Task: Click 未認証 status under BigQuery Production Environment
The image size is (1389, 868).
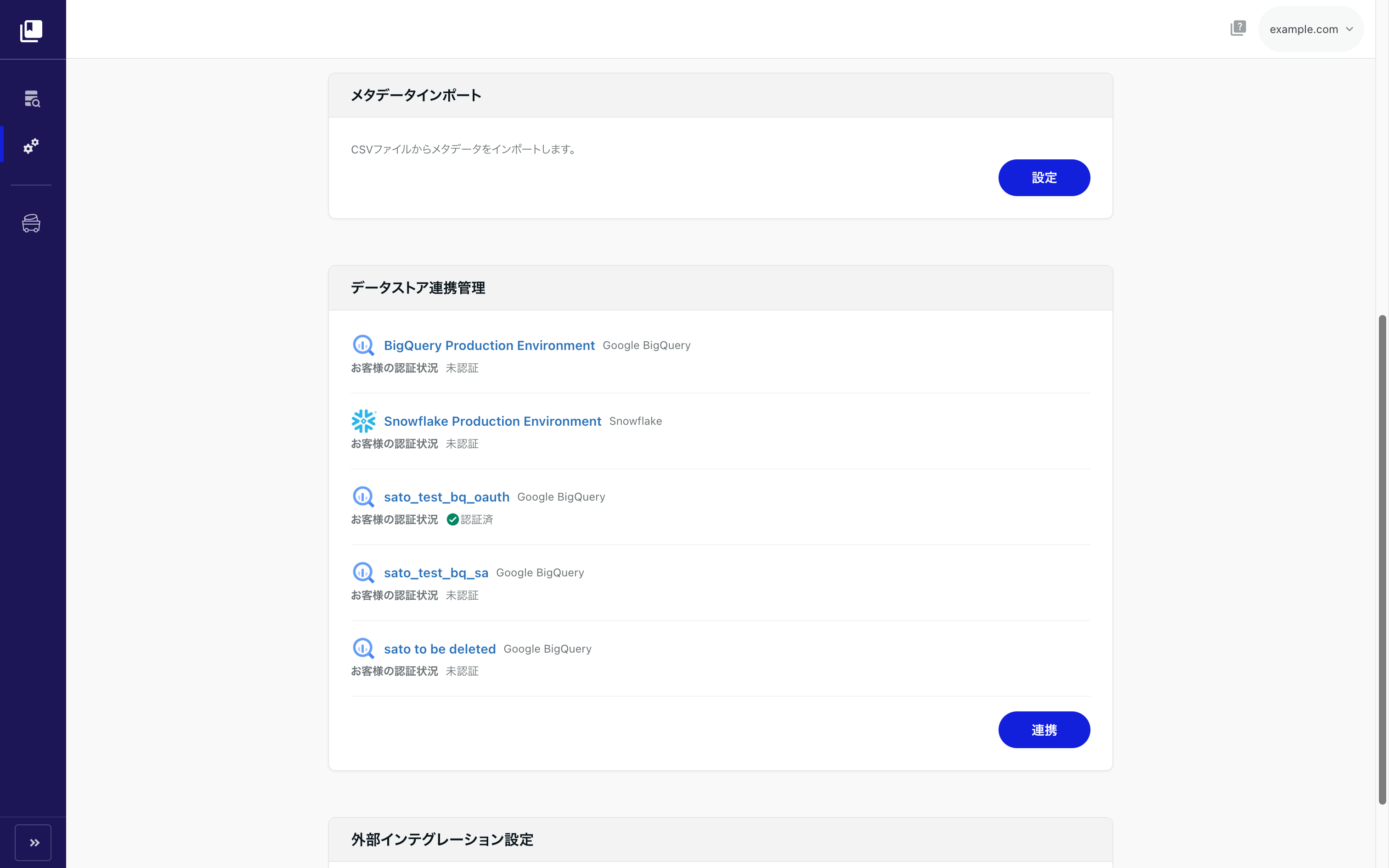Action: pos(462,368)
